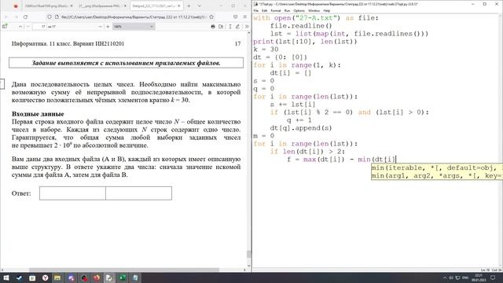Click the Firefox address bar URL
The height and width of the screenshot is (283, 503).
133,17
